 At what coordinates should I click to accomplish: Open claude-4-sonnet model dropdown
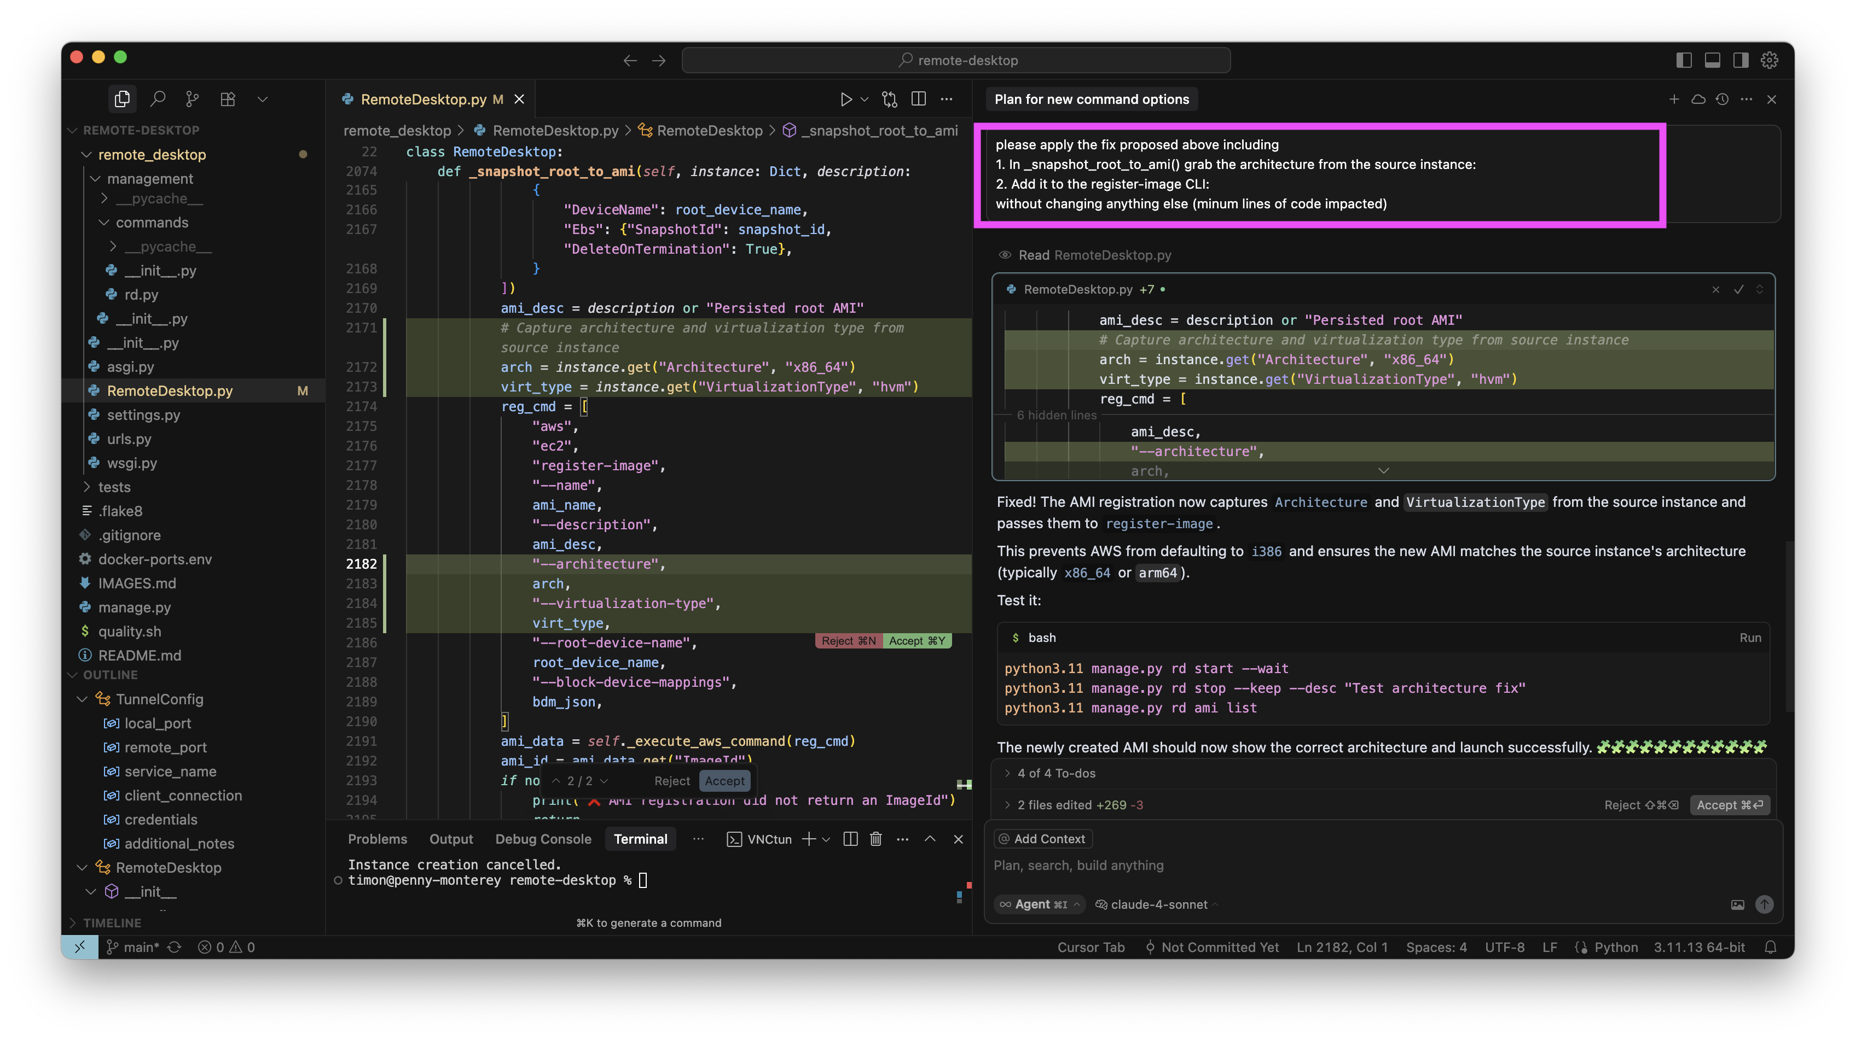point(1158,904)
